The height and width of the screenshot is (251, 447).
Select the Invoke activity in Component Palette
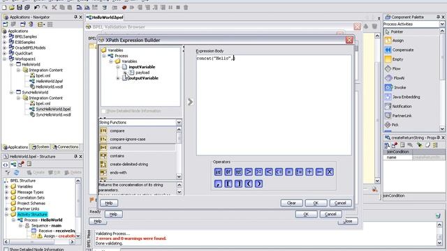coord(400,88)
